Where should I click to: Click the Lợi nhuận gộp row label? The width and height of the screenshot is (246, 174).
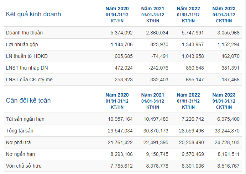(22, 45)
